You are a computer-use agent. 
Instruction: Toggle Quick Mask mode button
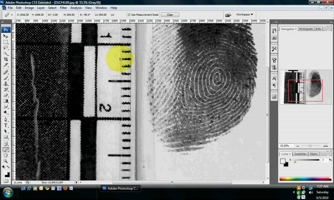[6, 181]
